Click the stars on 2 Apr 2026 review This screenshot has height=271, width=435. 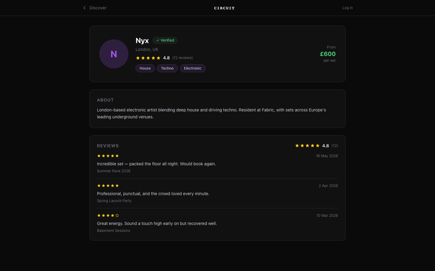tap(108, 186)
